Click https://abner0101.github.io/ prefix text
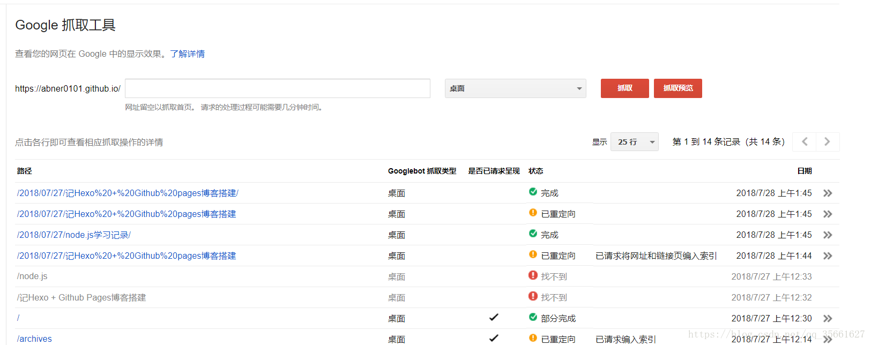The width and height of the screenshot is (871, 345). tap(68, 89)
